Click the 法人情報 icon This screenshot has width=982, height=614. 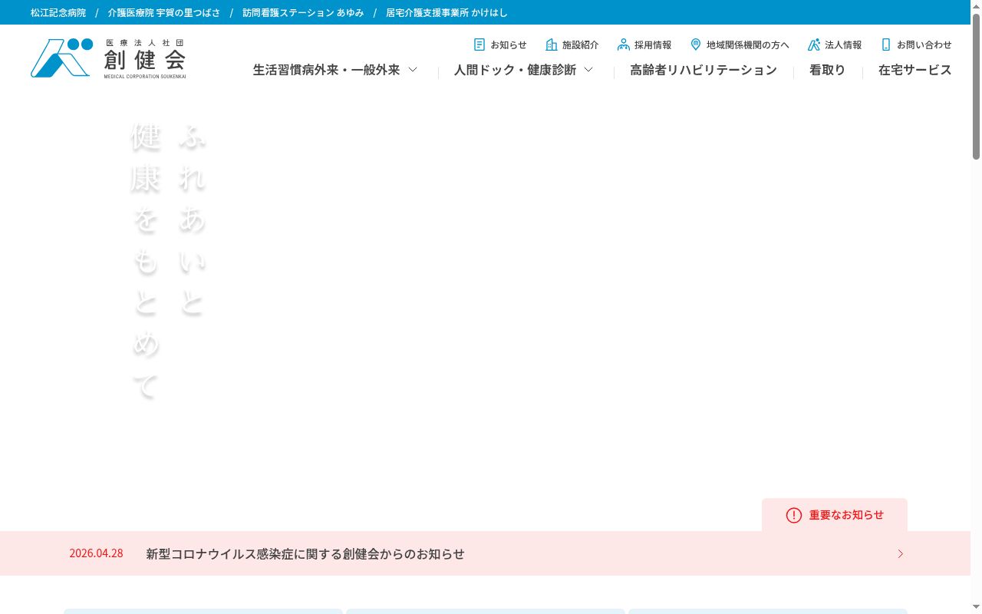tap(814, 45)
